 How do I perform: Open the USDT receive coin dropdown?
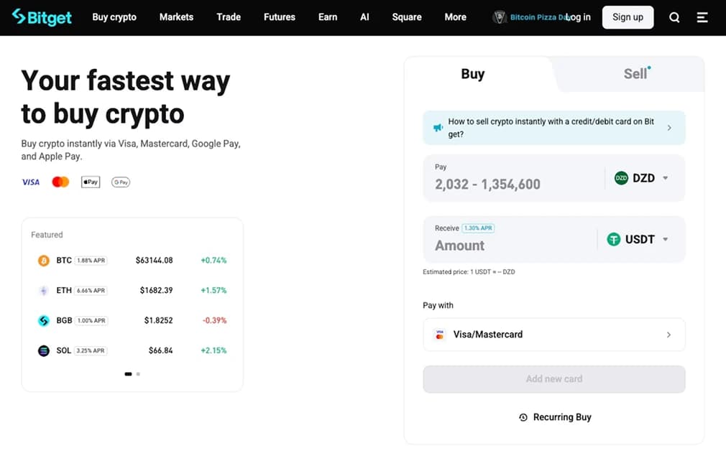coord(638,240)
